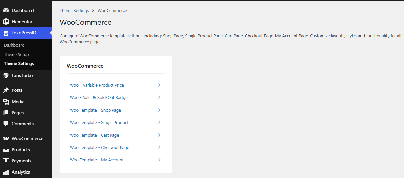The image size is (404, 178).
Task: Open Woo Template - Checkout Page link
Action: (99, 147)
